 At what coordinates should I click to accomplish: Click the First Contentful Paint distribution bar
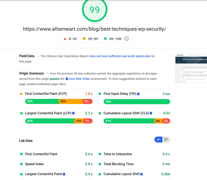click(59, 102)
